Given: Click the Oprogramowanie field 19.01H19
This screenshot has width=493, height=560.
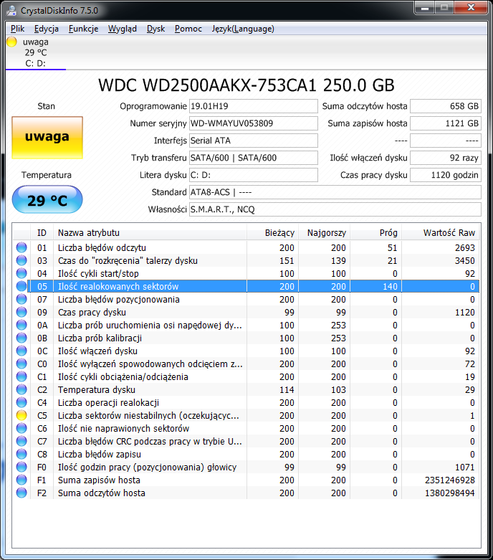Looking at the screenshot, I should point(254,106).
